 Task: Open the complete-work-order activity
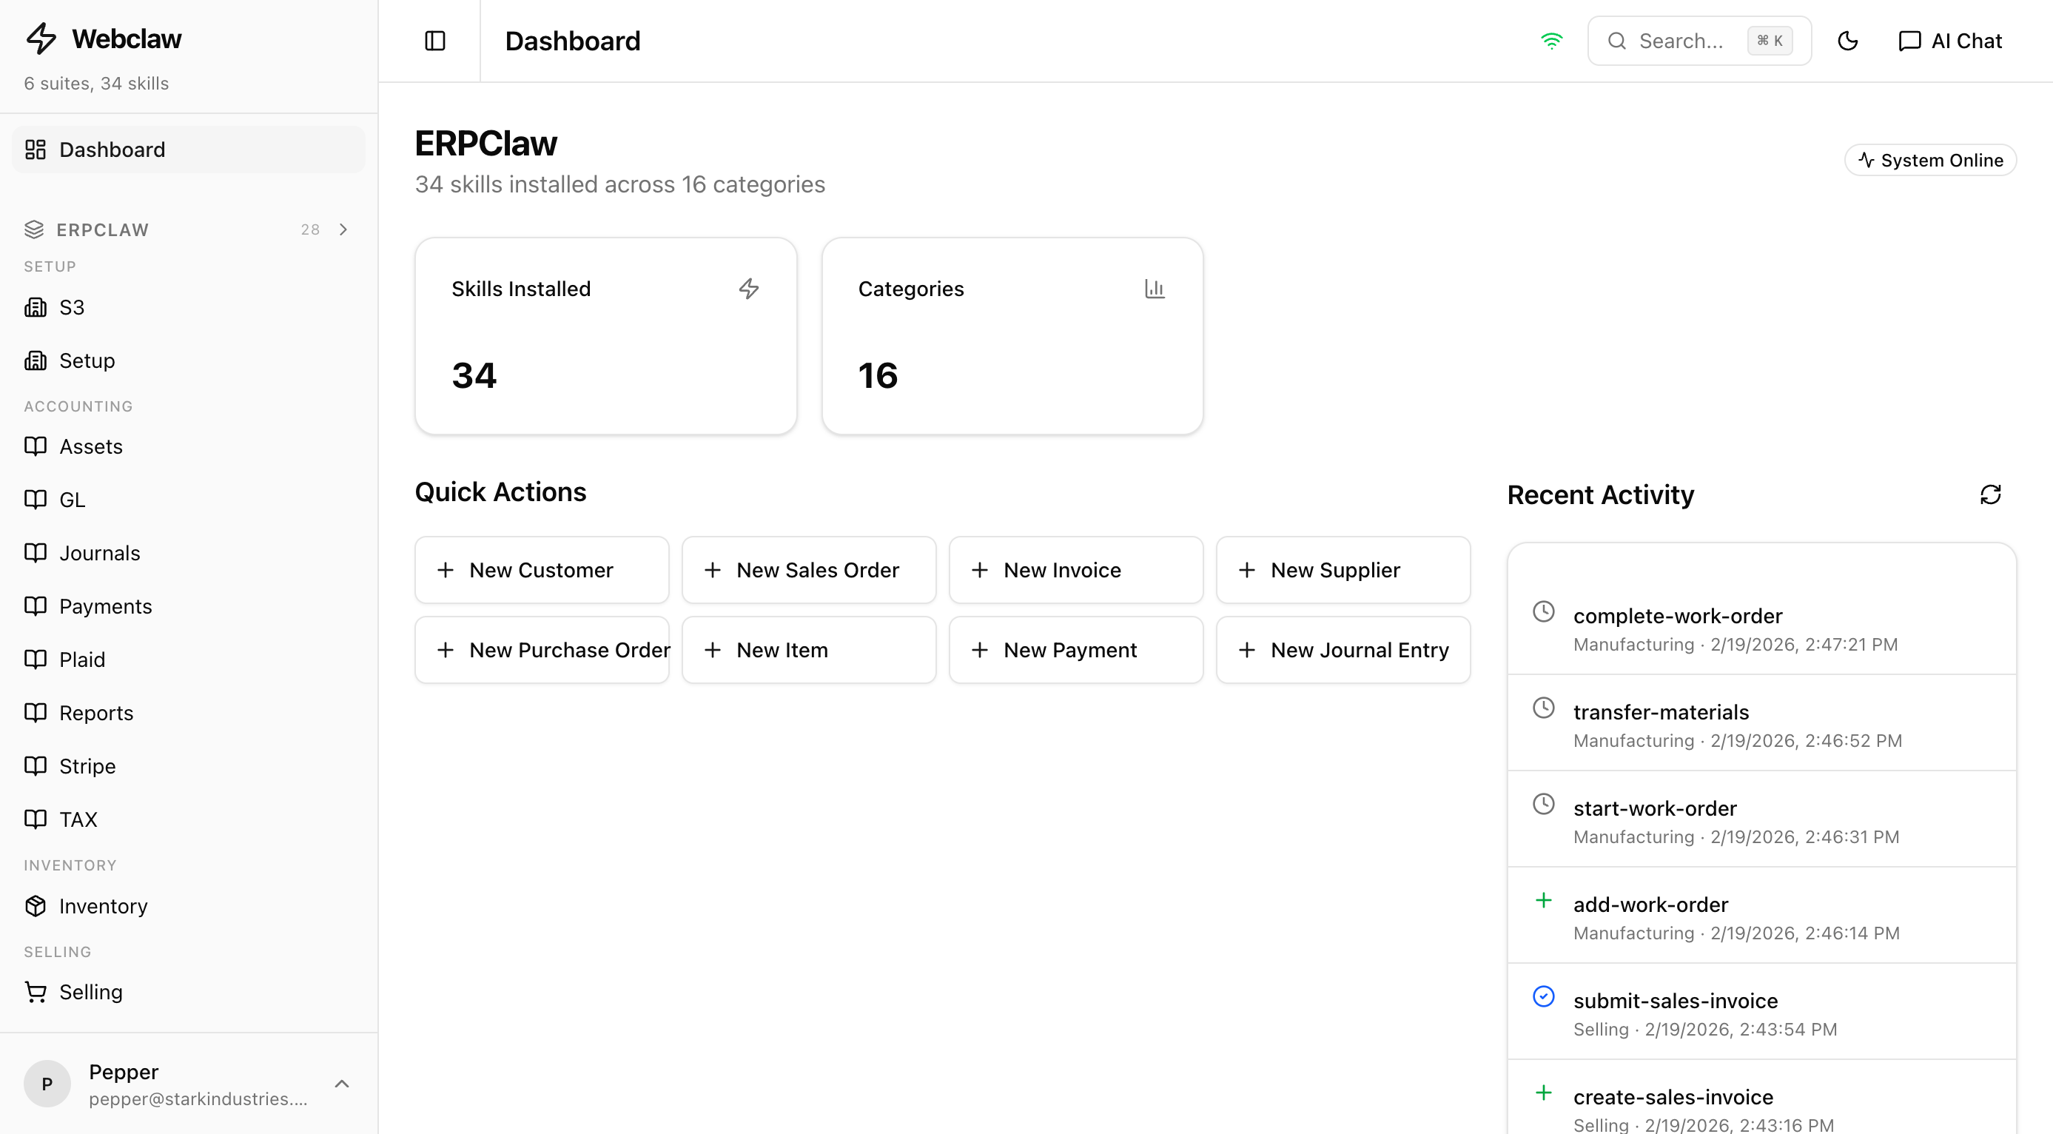[1761, 628]
